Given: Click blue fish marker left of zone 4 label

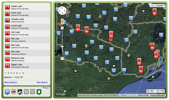Looking at the screenshot, I should (89, 17).
